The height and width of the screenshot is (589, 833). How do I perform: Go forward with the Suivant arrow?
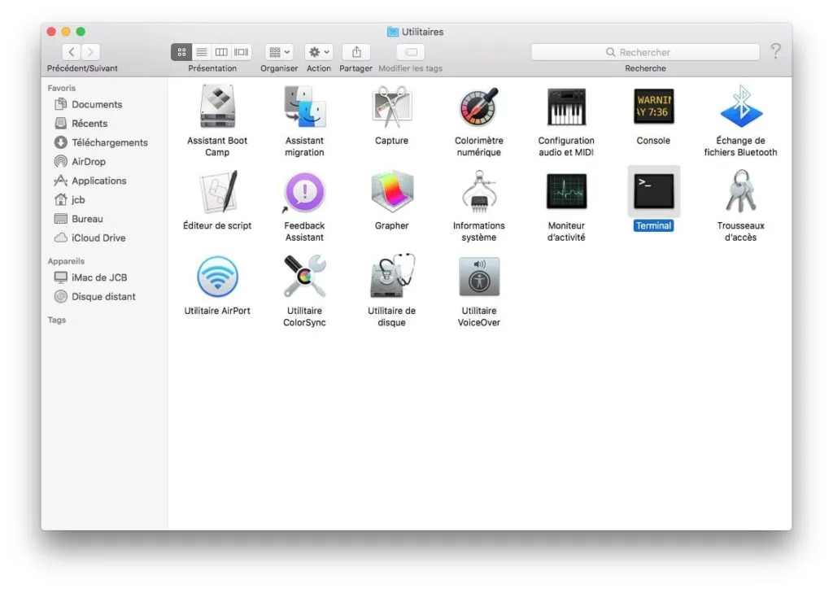point(91,52)
